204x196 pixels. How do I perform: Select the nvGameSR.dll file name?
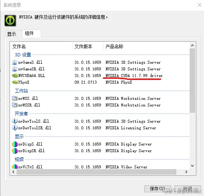(31, 69)
